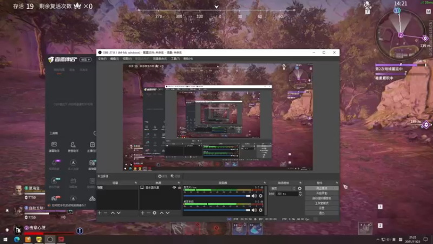
Task: Pop out the audio mixer dock header icon
Action: 265,183
